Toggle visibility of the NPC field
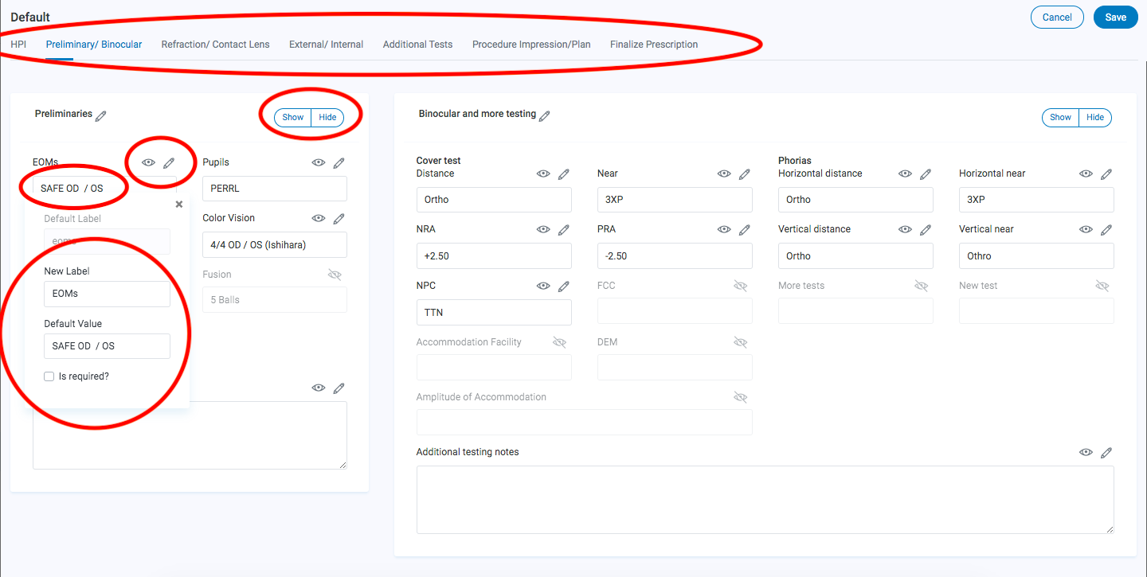This screenshot has height=577, width=1147. click(x=543, y=286)
